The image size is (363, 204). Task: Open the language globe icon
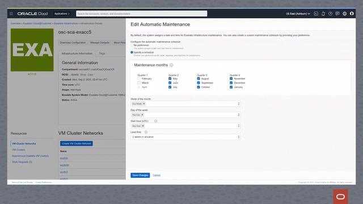[345, 14]
